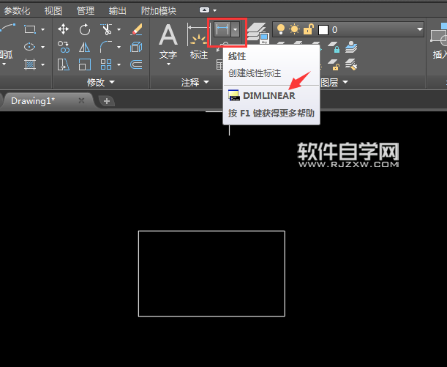Click the Lock layer icon

333,48
